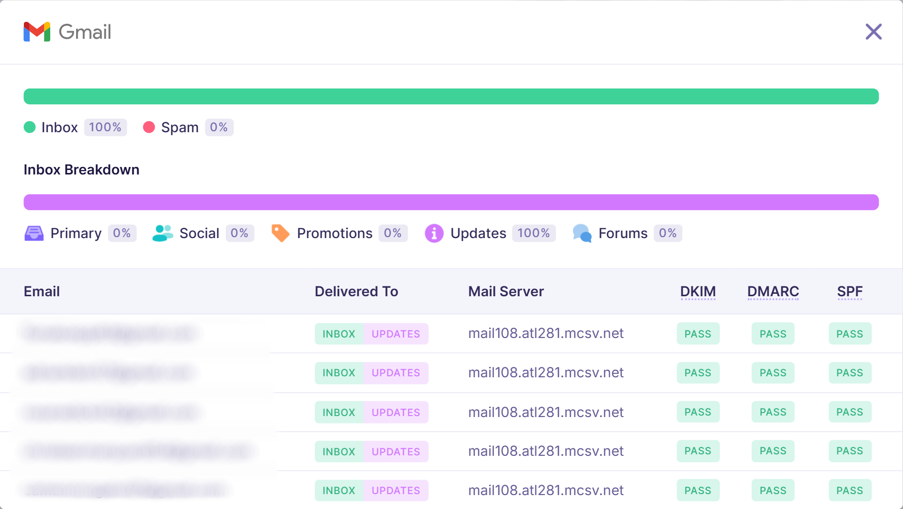Select the Social 0% badge
Viewport: 903px width, 509px height.
(240, 233)
